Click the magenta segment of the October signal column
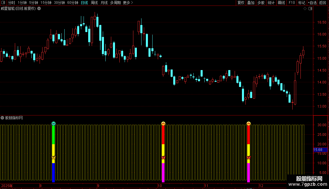Screen dimensions: 329x189 click(163, 172)
